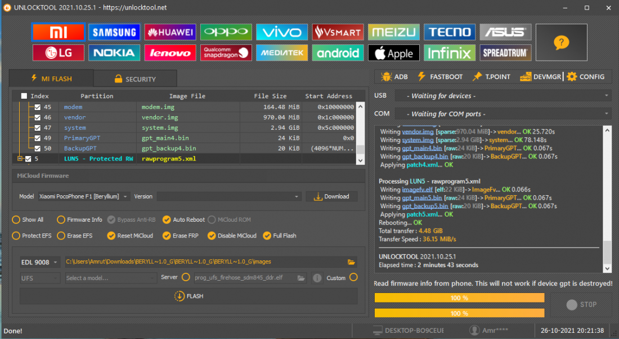Turn off Erase FRP option
619x339 pixels.
[167, 236]
